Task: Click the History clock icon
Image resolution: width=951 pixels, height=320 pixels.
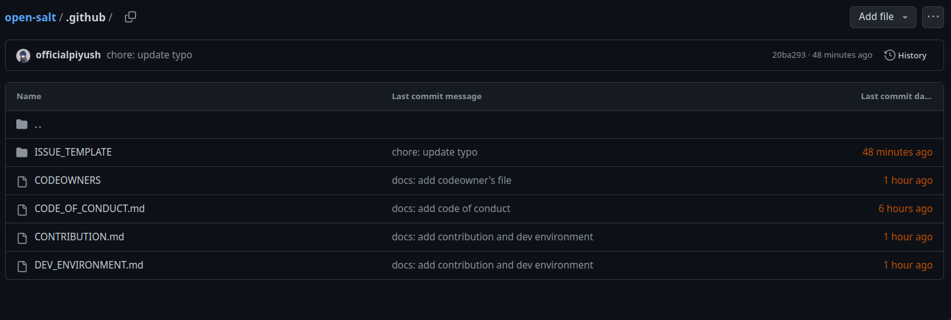Action: tap(889, 55)
